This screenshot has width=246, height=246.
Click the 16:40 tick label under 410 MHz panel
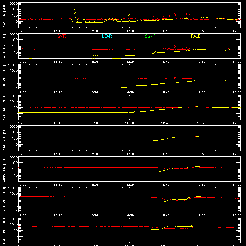[165, 62]
